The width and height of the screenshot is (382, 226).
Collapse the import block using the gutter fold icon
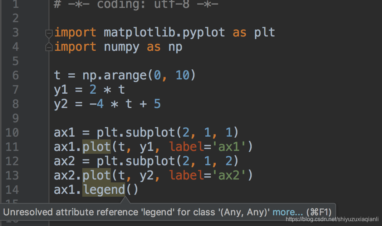tap(48, 33)
